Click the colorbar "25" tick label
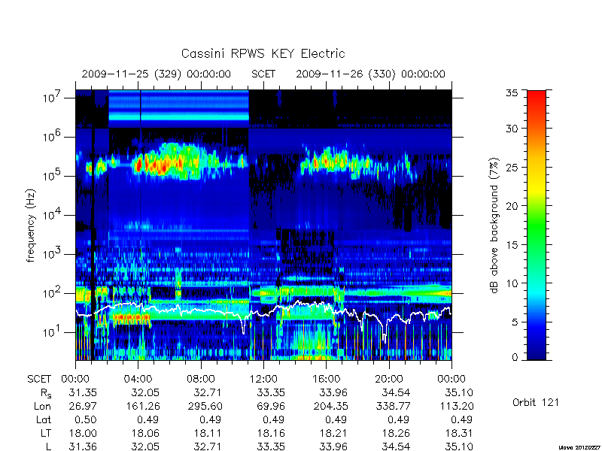This screenshot has width=602, height=451. [512, 167]
